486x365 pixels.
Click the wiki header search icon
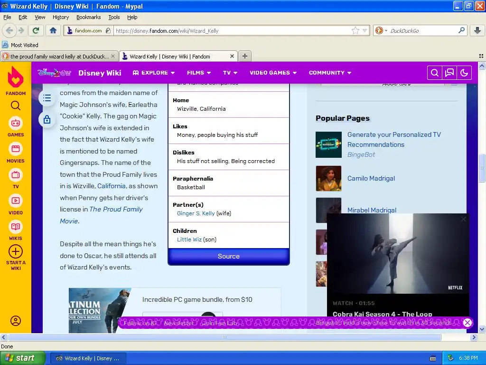coord(435,73)
